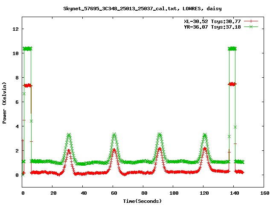Click the x-axis tick label 40
Screen dimensions: 273x205
pyautogui.click(x=84, y=193)
